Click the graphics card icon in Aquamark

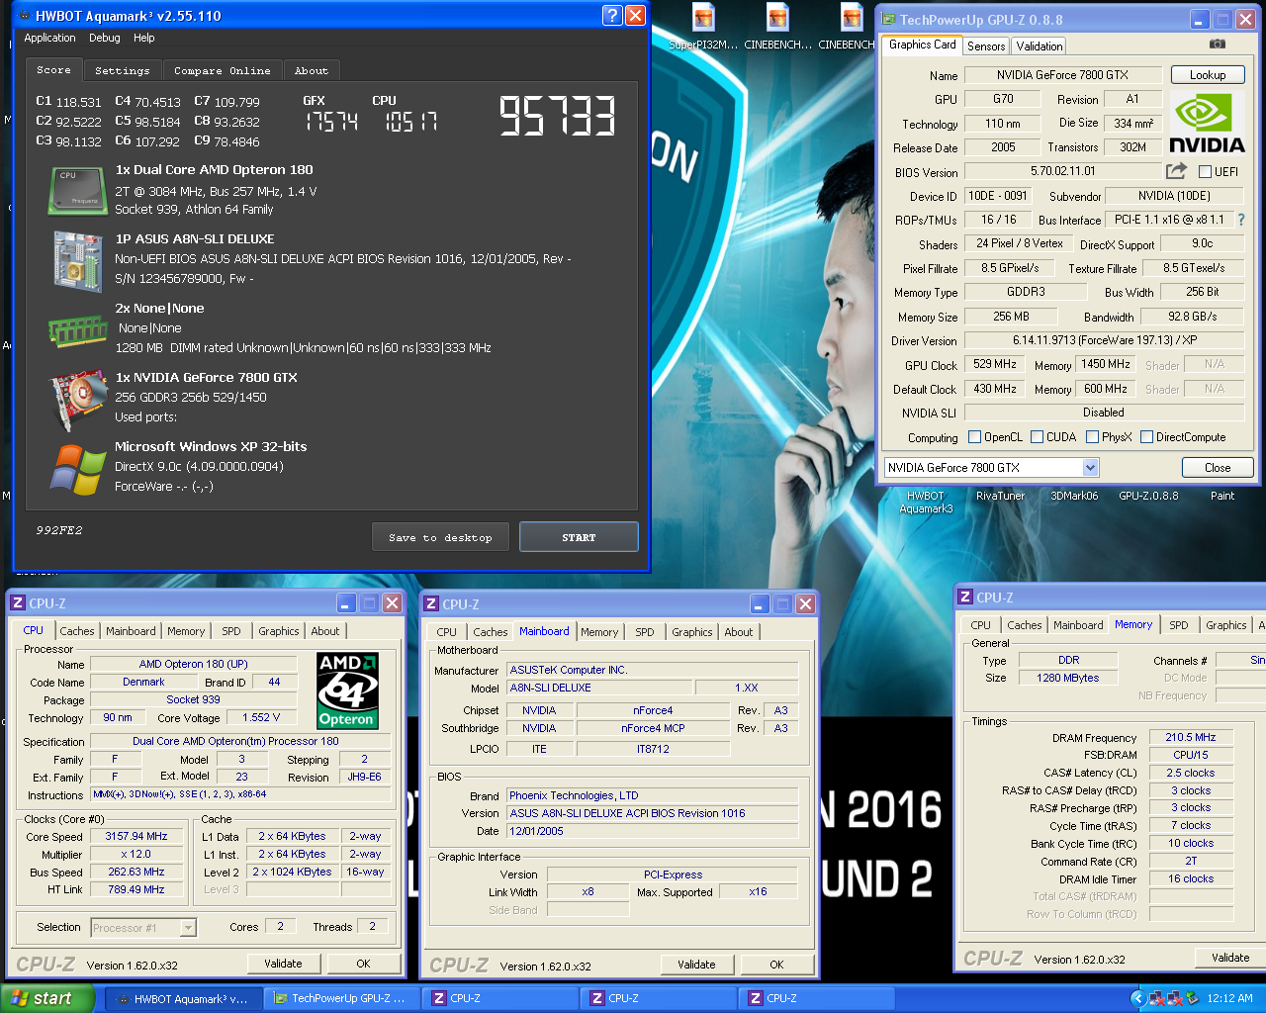point(79,399)
